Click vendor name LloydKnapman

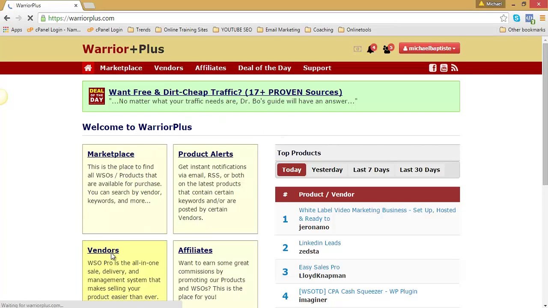pyautogui.click(x=322, y=276)
